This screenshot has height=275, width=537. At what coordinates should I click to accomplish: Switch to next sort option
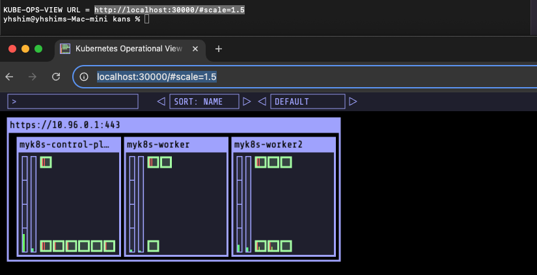coord(247,101)
